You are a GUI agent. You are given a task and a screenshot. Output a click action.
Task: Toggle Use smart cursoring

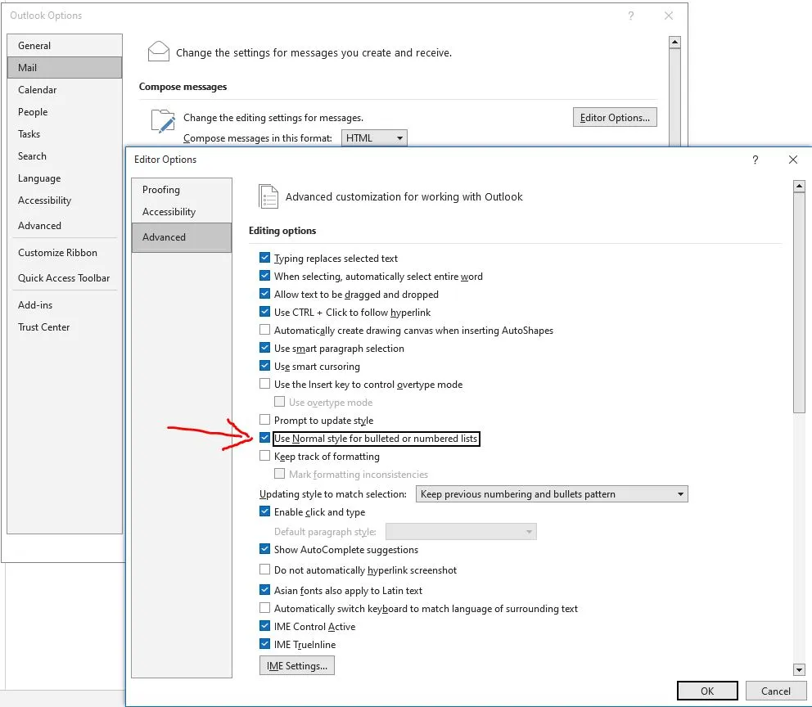265,366
